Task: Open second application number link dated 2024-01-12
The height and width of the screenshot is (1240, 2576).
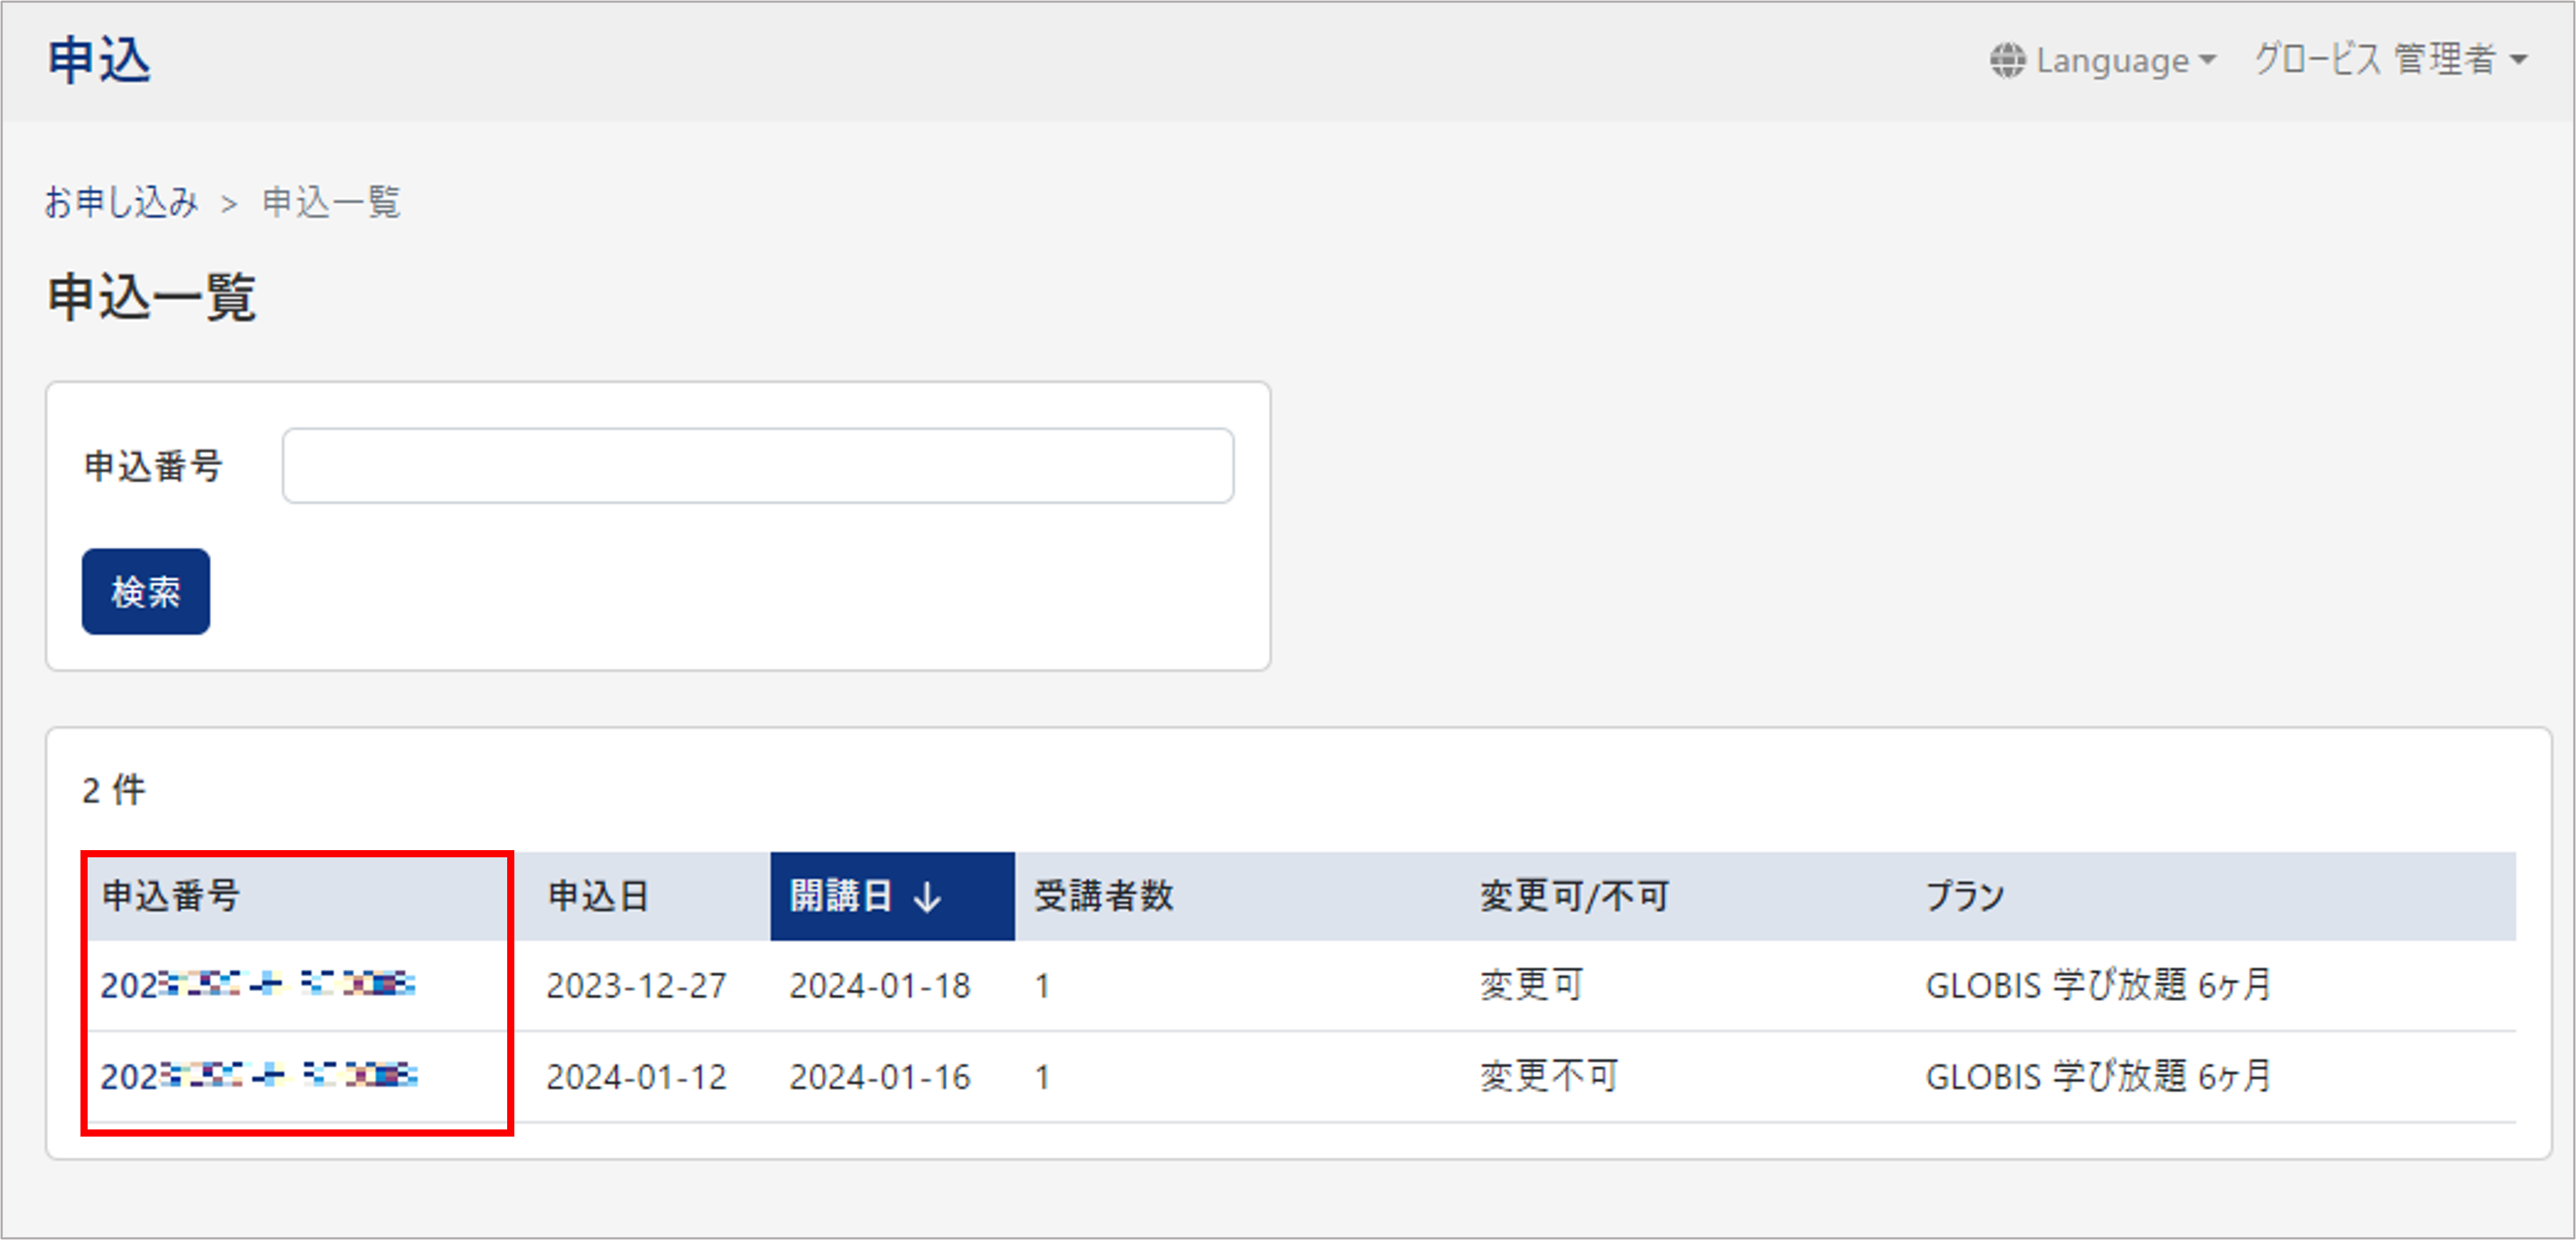Action: coord(258,1076)
